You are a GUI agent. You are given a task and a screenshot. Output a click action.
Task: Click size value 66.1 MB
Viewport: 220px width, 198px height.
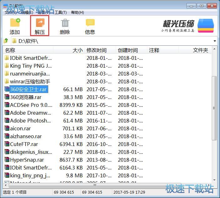click(73, 89)
